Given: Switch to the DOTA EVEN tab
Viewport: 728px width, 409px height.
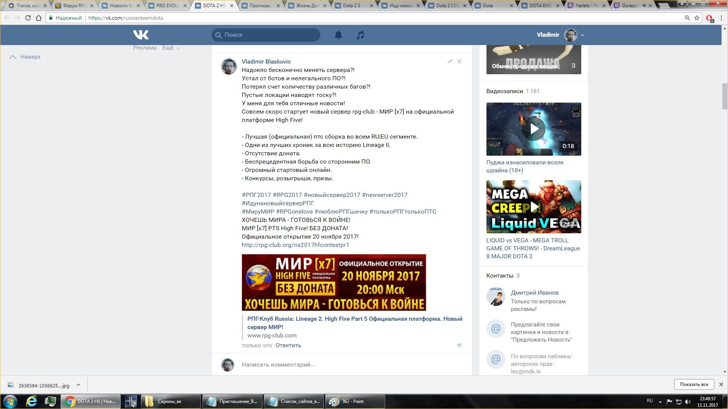Looking at the screenshot, I should pos(541,6).
